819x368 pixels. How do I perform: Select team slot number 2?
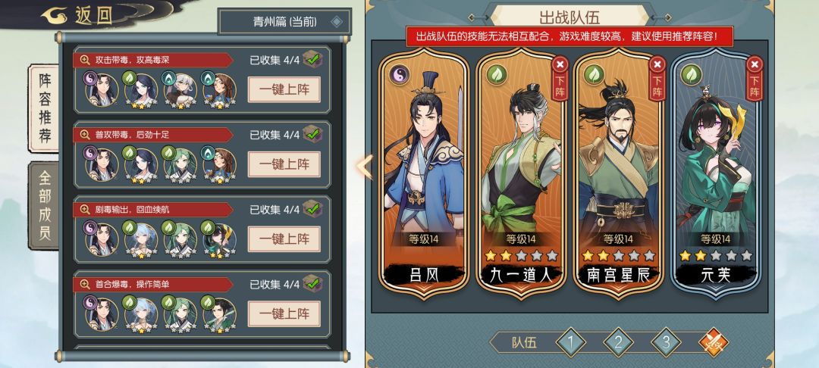click(x=619, y=342)
